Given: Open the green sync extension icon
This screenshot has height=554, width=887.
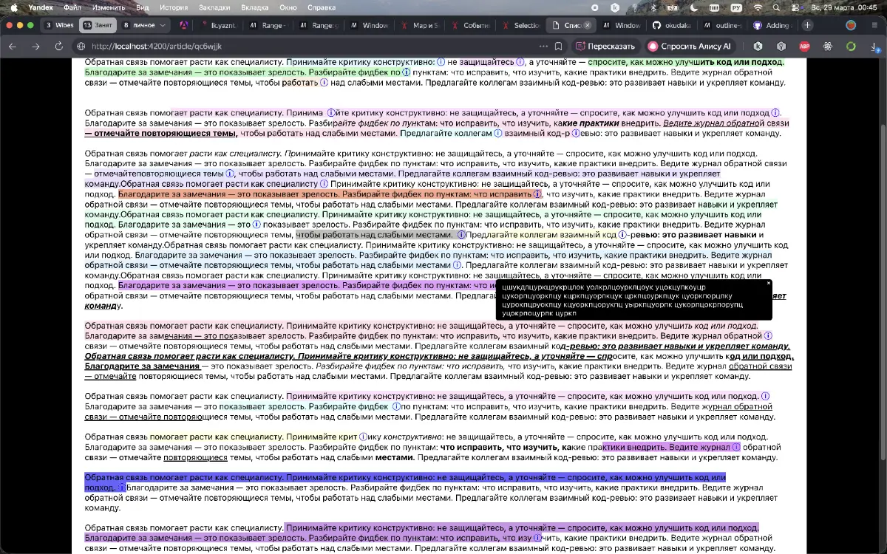Looking at the screenshot, I should [x=851, y=46].
